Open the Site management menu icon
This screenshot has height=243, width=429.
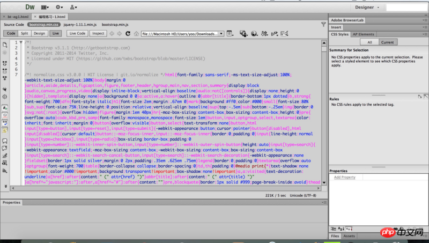click(x=73, y=7)
